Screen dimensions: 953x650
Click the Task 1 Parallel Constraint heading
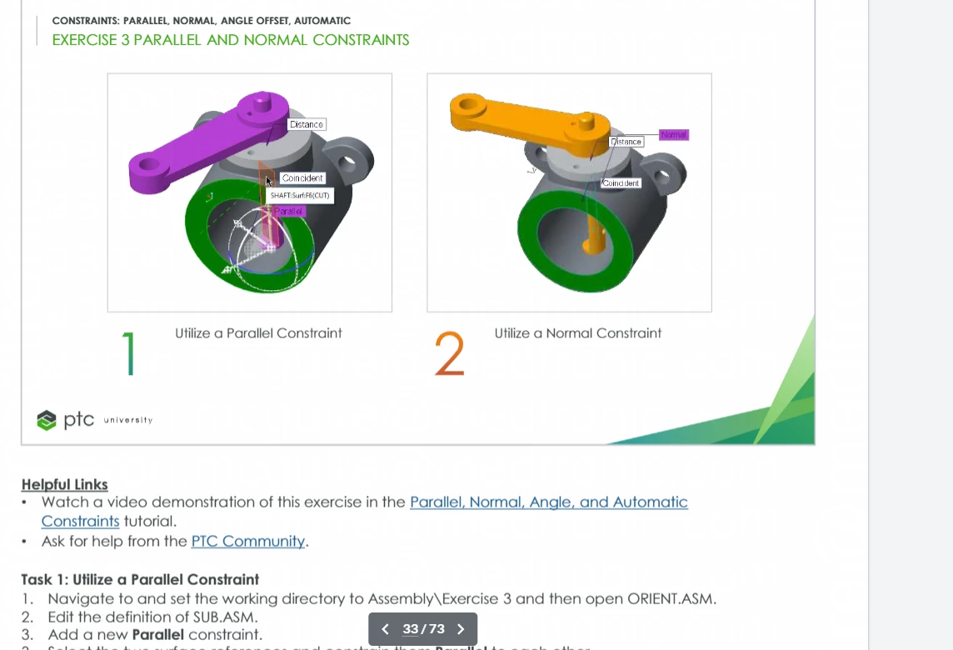pos(140,579)
